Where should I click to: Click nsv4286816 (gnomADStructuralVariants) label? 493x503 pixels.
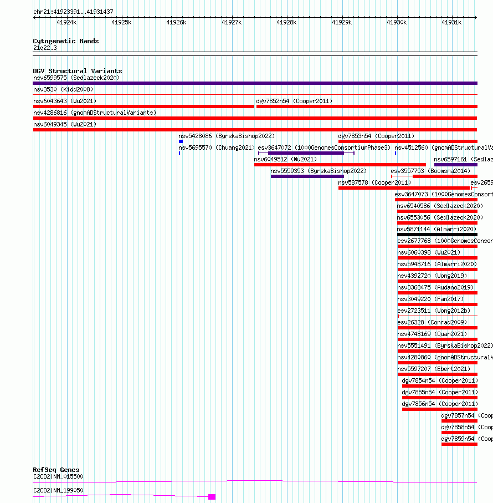point(95,113)
